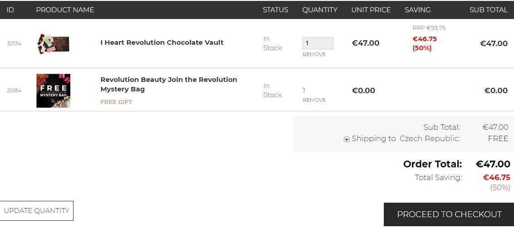Click the Chocolate Vault quantity field
This screenshot has width=514, height=228.
[x=318, y=43]
